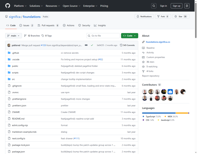197x154 pixels.
Task: Click the search magnifier icon in header
Action: 154,6
